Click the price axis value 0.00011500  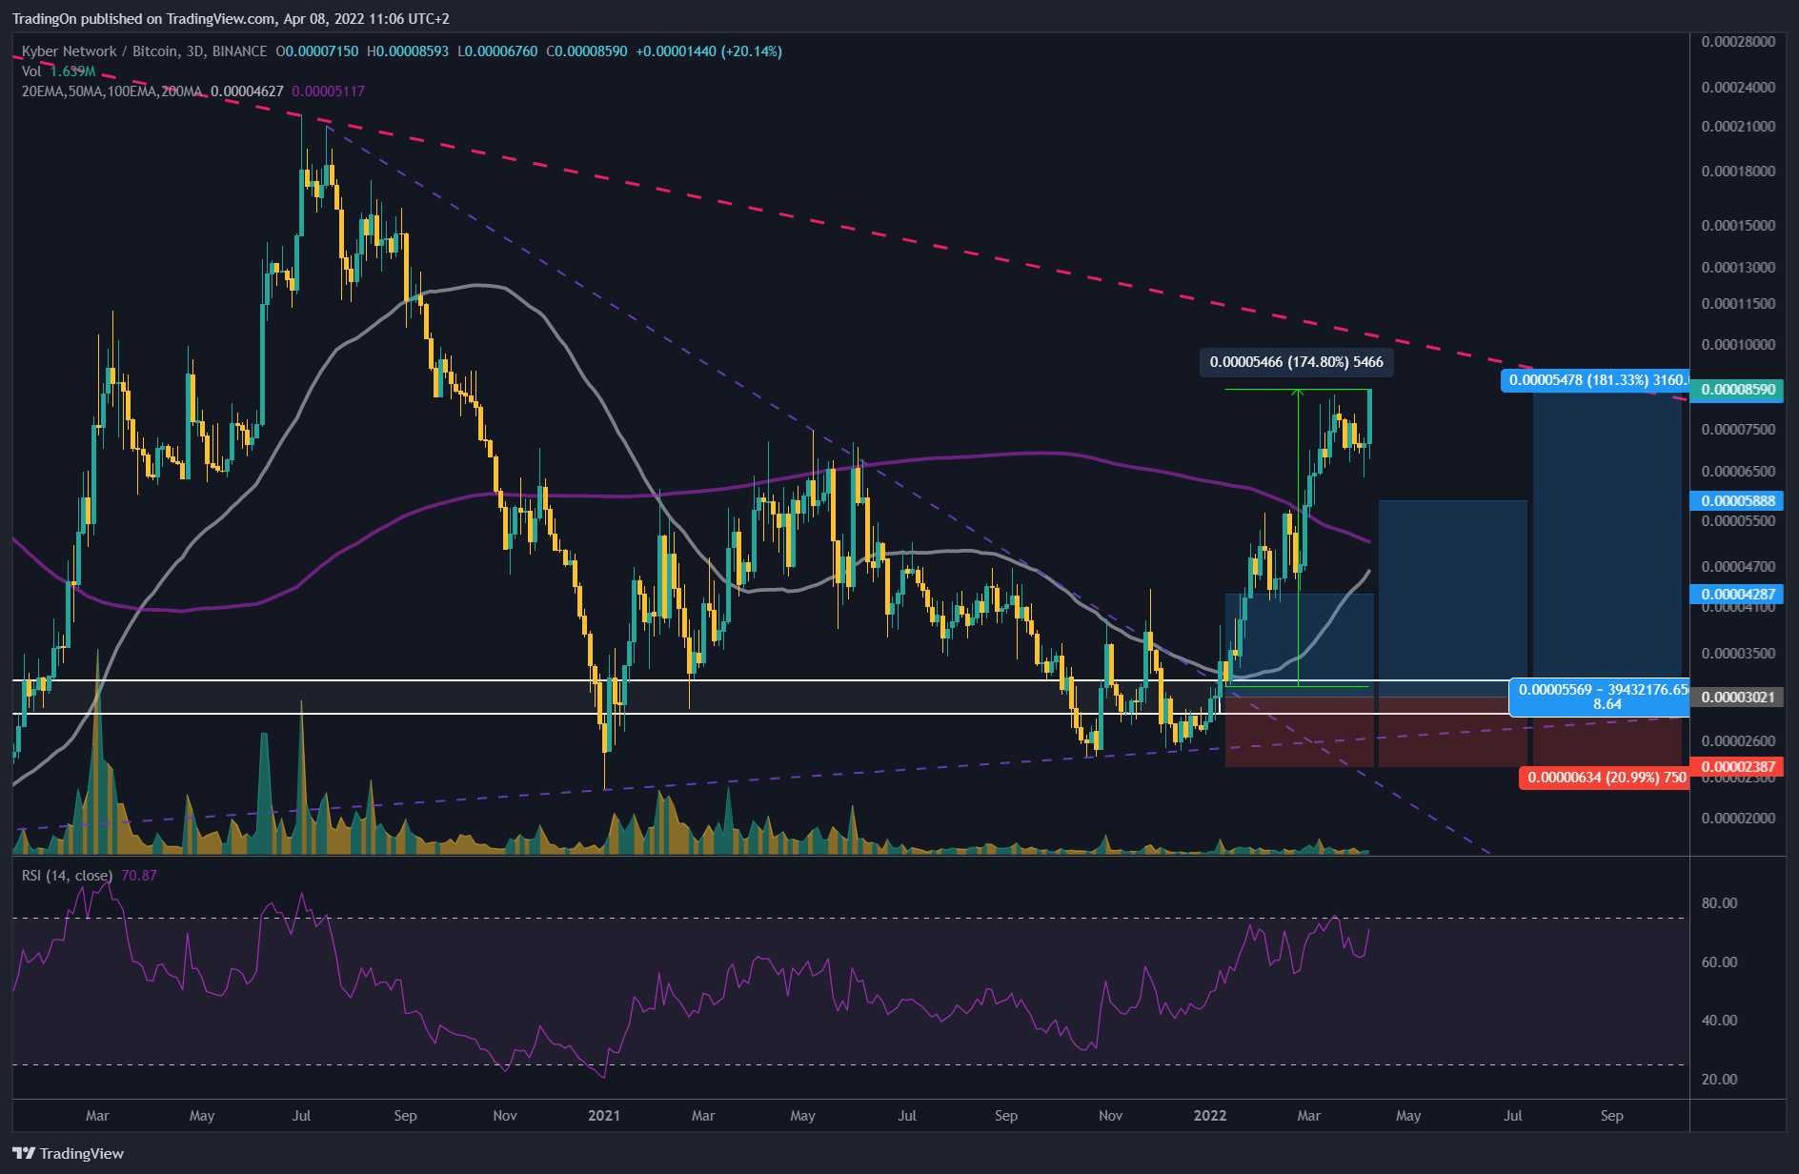[x=1738, y=304]
